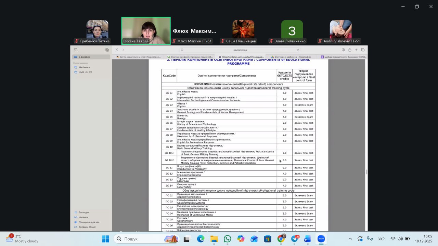Open Вкладки iCloud in sidebar
Screen dimensions: 438x246
87,227
